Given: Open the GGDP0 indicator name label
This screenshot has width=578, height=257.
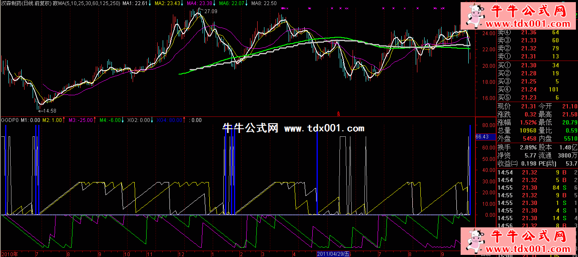Looking at the screenshot, I should (x=9, y=120).
